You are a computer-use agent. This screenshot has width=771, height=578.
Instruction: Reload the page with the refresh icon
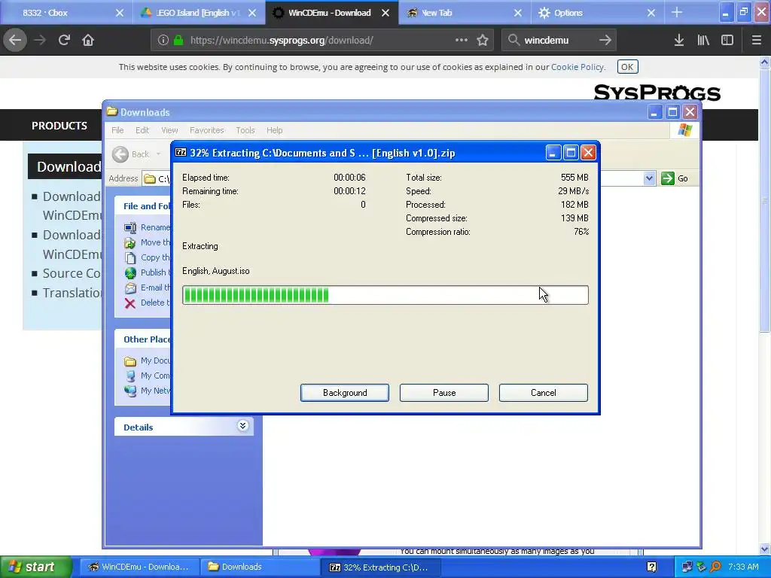[64, 41]
